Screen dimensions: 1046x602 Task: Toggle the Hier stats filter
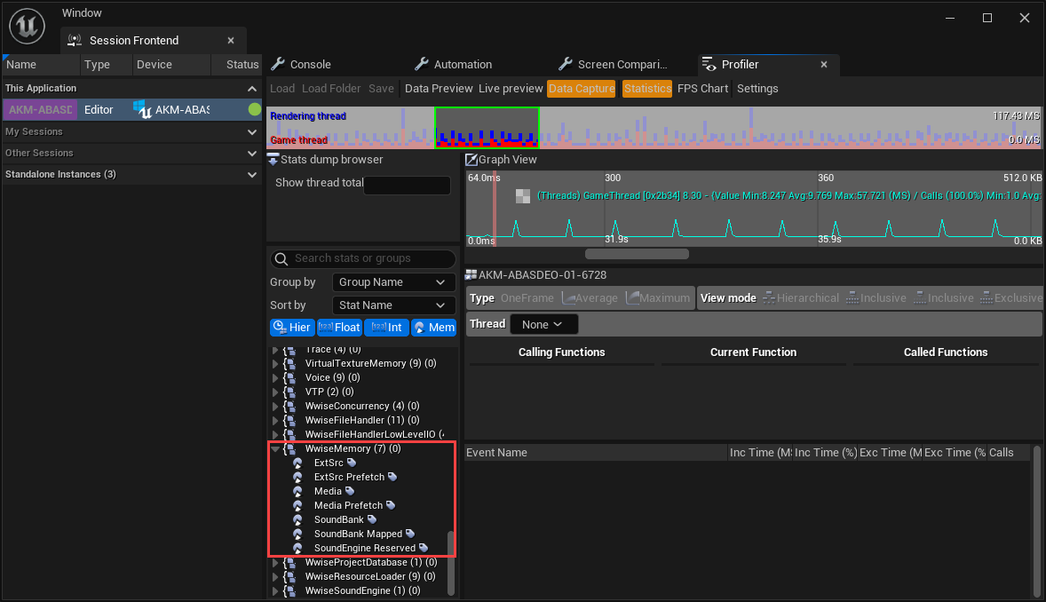click(x=291, y=328)
